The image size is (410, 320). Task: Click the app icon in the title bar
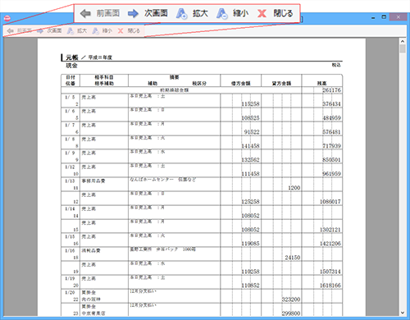tap(7, 18)
